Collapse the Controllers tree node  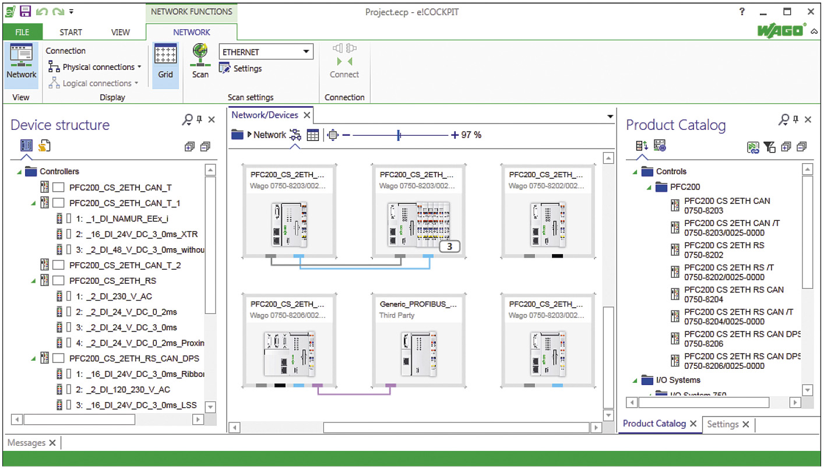pyautogui.click(x=19, y=172)
